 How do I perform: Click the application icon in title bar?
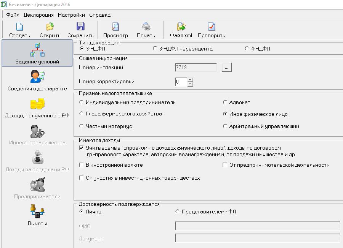point(4,4)
